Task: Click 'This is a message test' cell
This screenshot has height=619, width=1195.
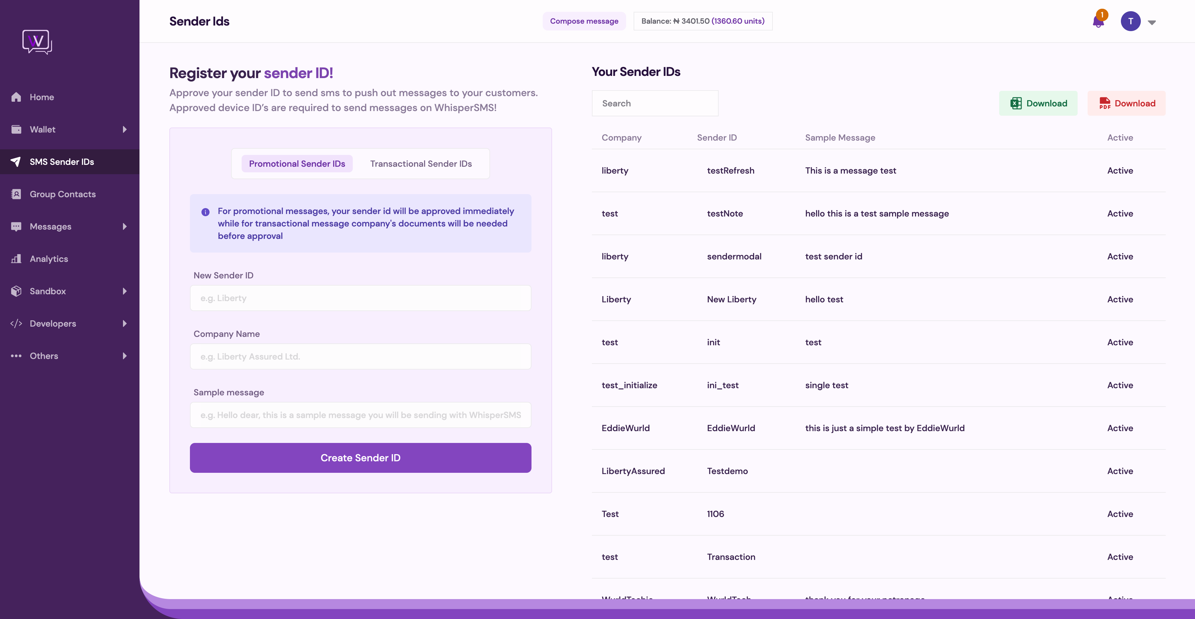Action: pos(850,170)
